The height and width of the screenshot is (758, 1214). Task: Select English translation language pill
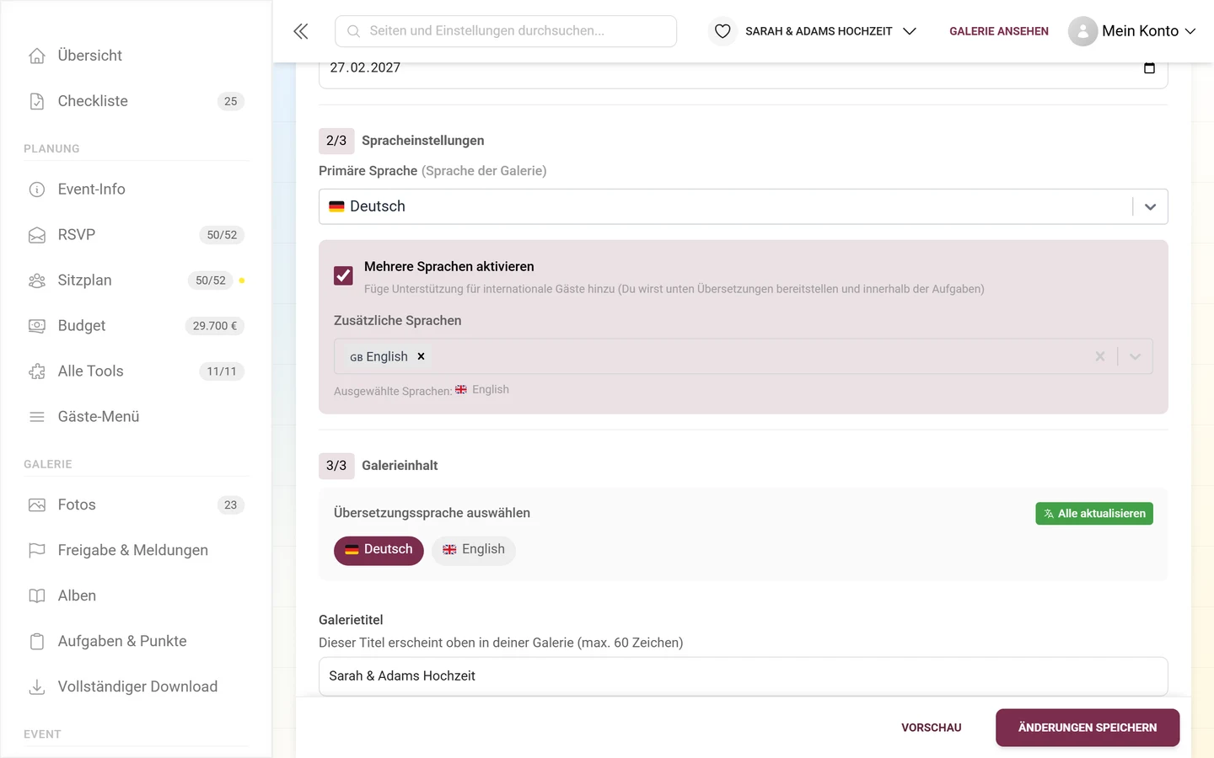click(x=474, y=550)
